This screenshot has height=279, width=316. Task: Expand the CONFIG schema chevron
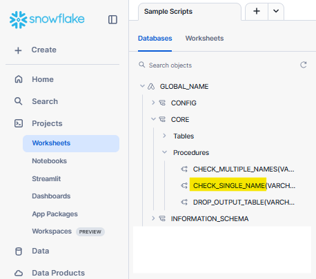pyautogui.click(x=153, y=103)
